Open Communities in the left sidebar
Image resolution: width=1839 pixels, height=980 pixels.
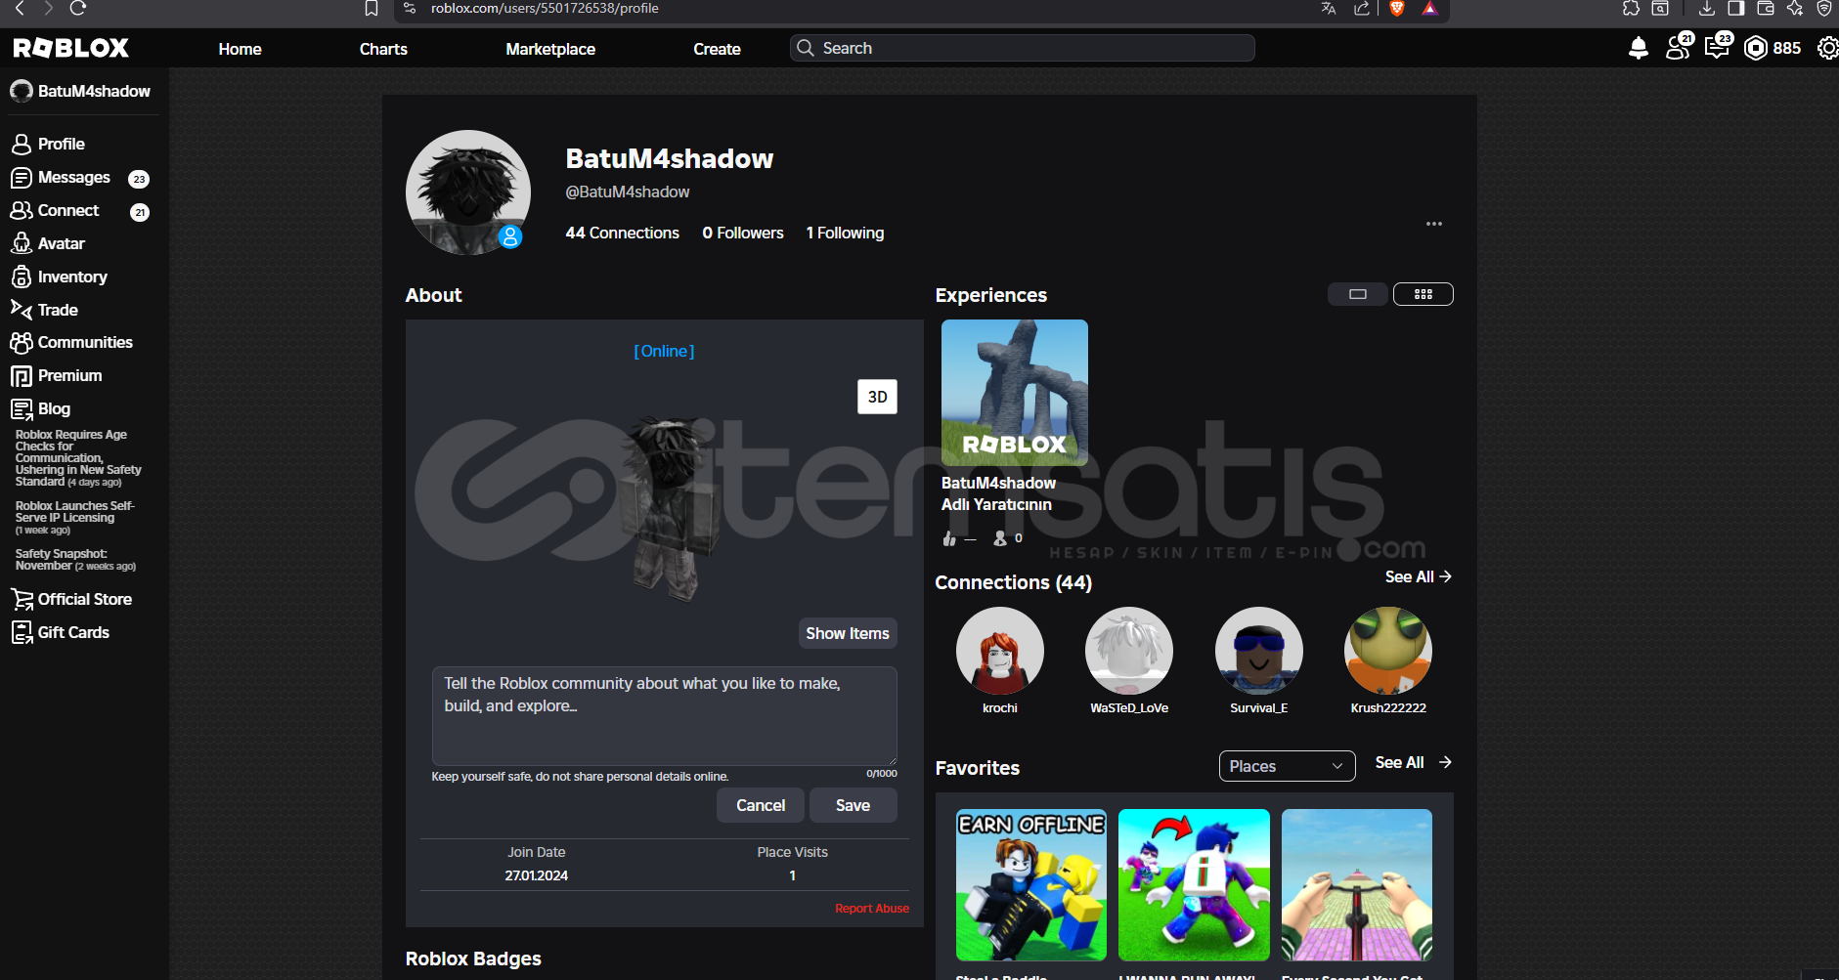(x=71, y=342)
